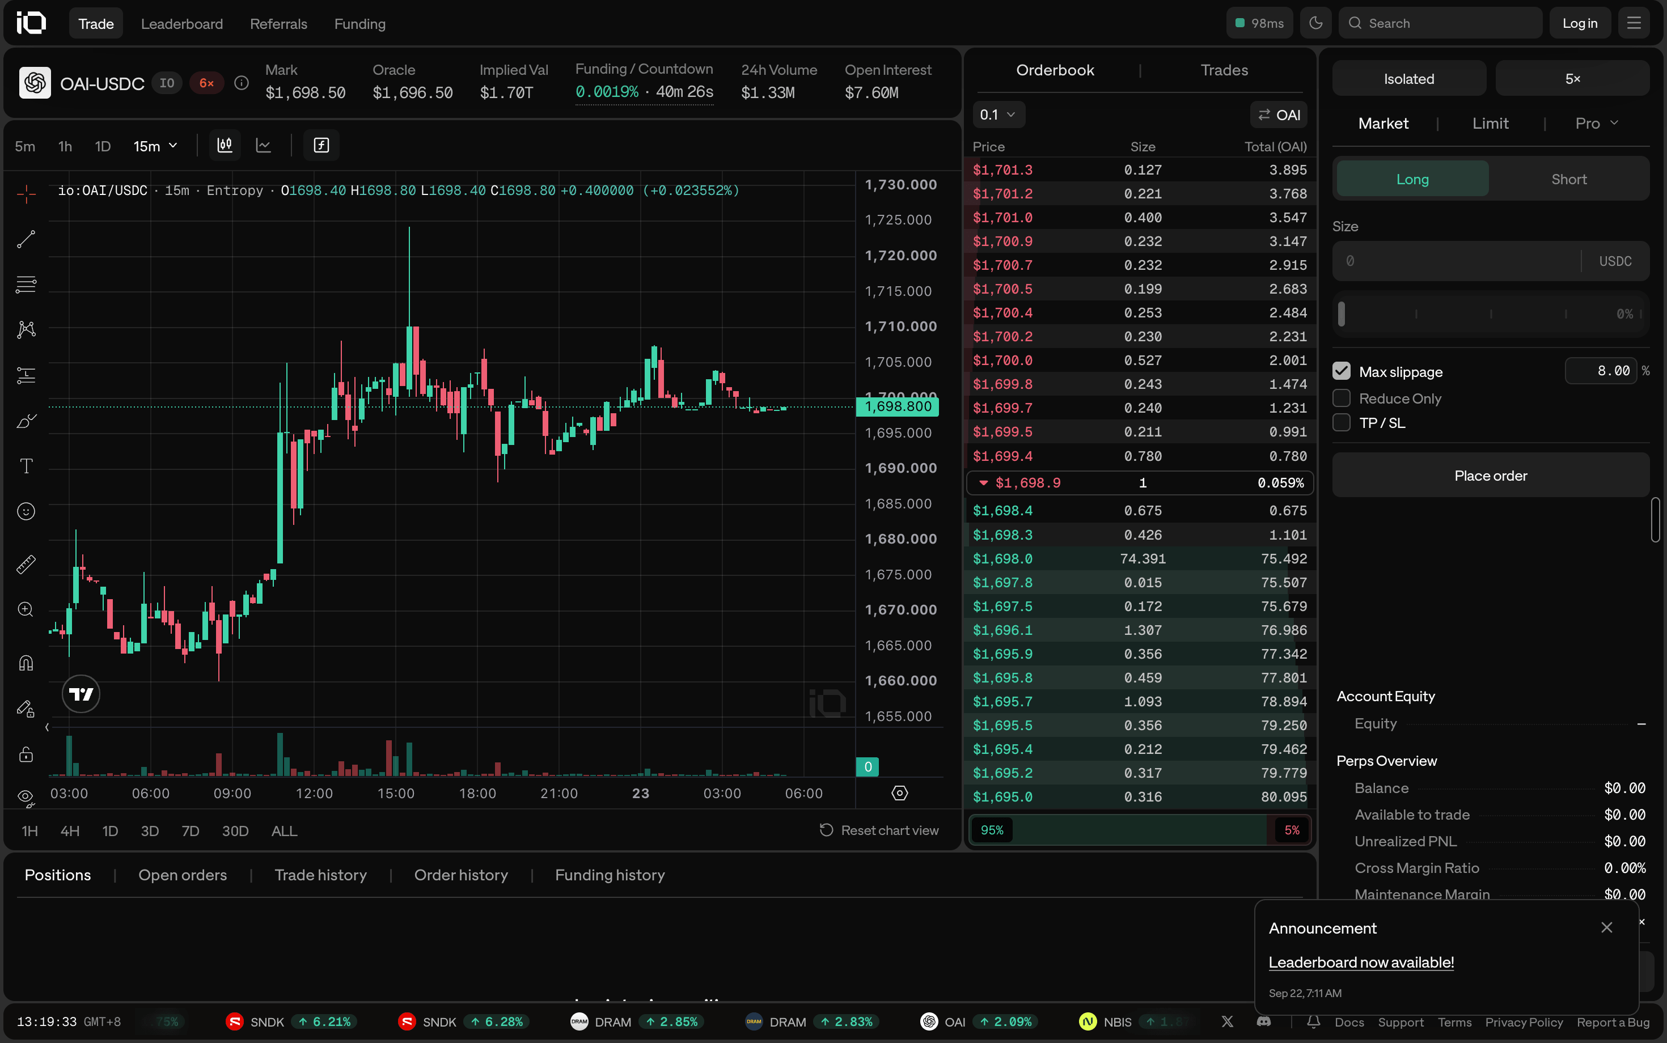Toggle magnet mode for drawings
Image resolution: width=1667 pixels, height=1043 pixels.
point(26,663)
